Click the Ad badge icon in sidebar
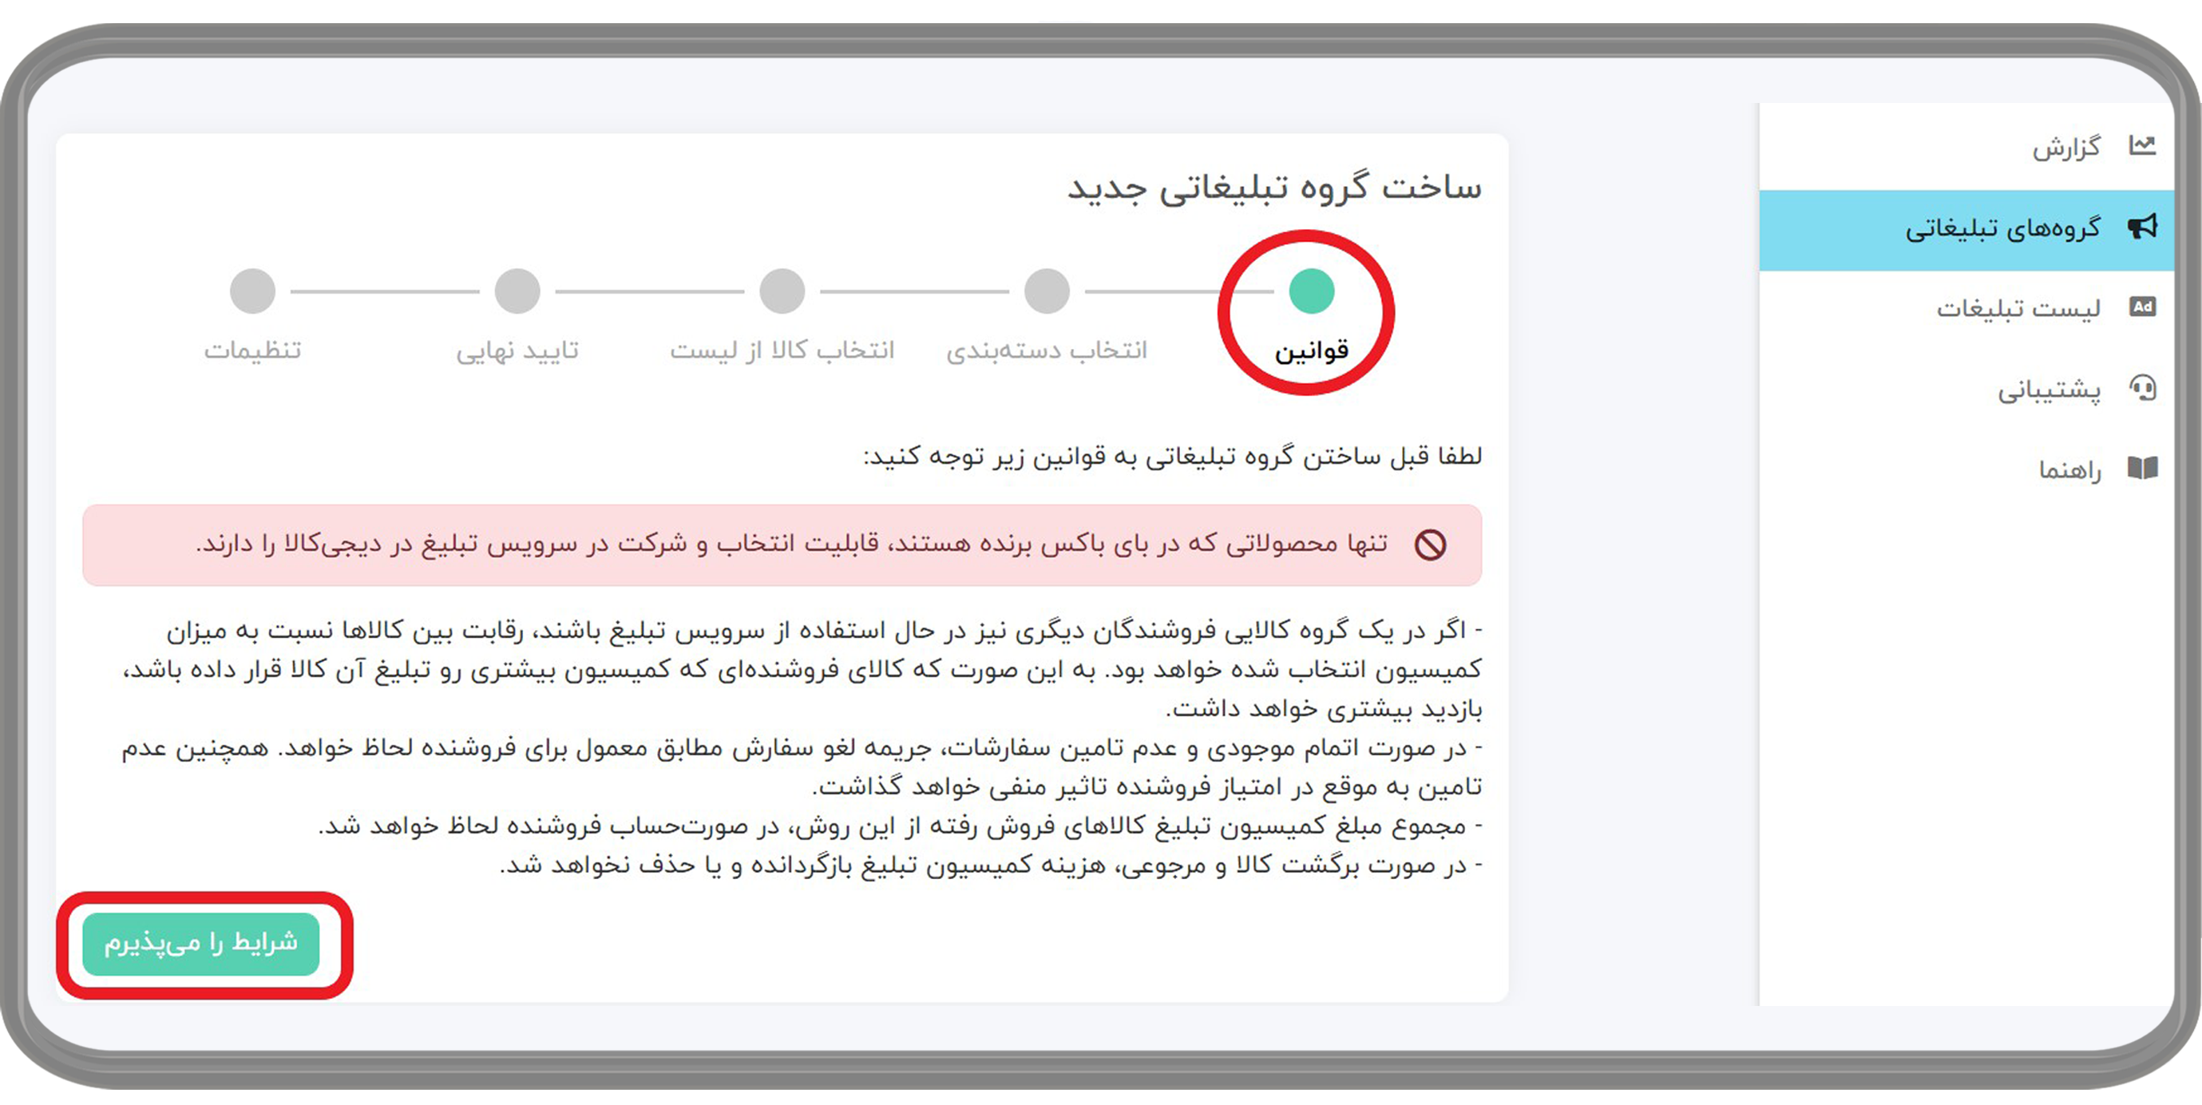Viewport: 2202px width, 1105px height. (x=2142, y=307)
